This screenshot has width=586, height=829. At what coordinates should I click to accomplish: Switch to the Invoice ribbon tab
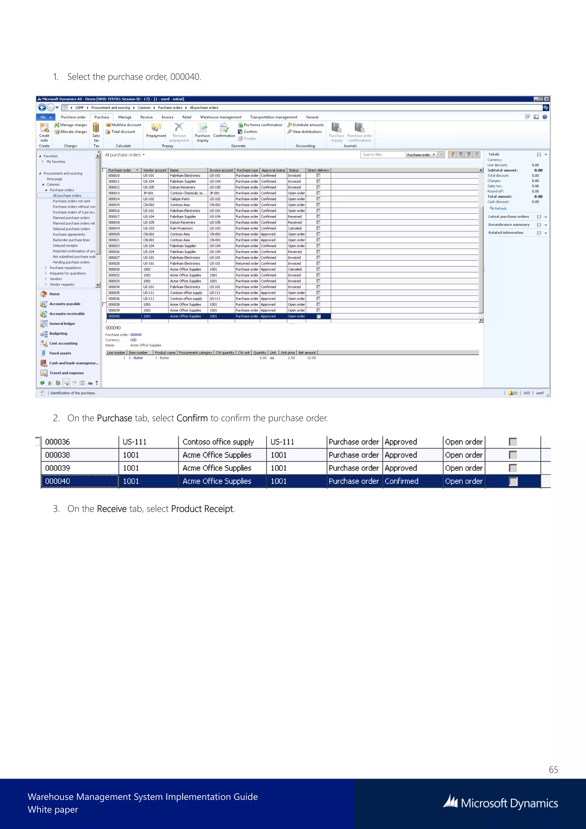pos(167,117)
